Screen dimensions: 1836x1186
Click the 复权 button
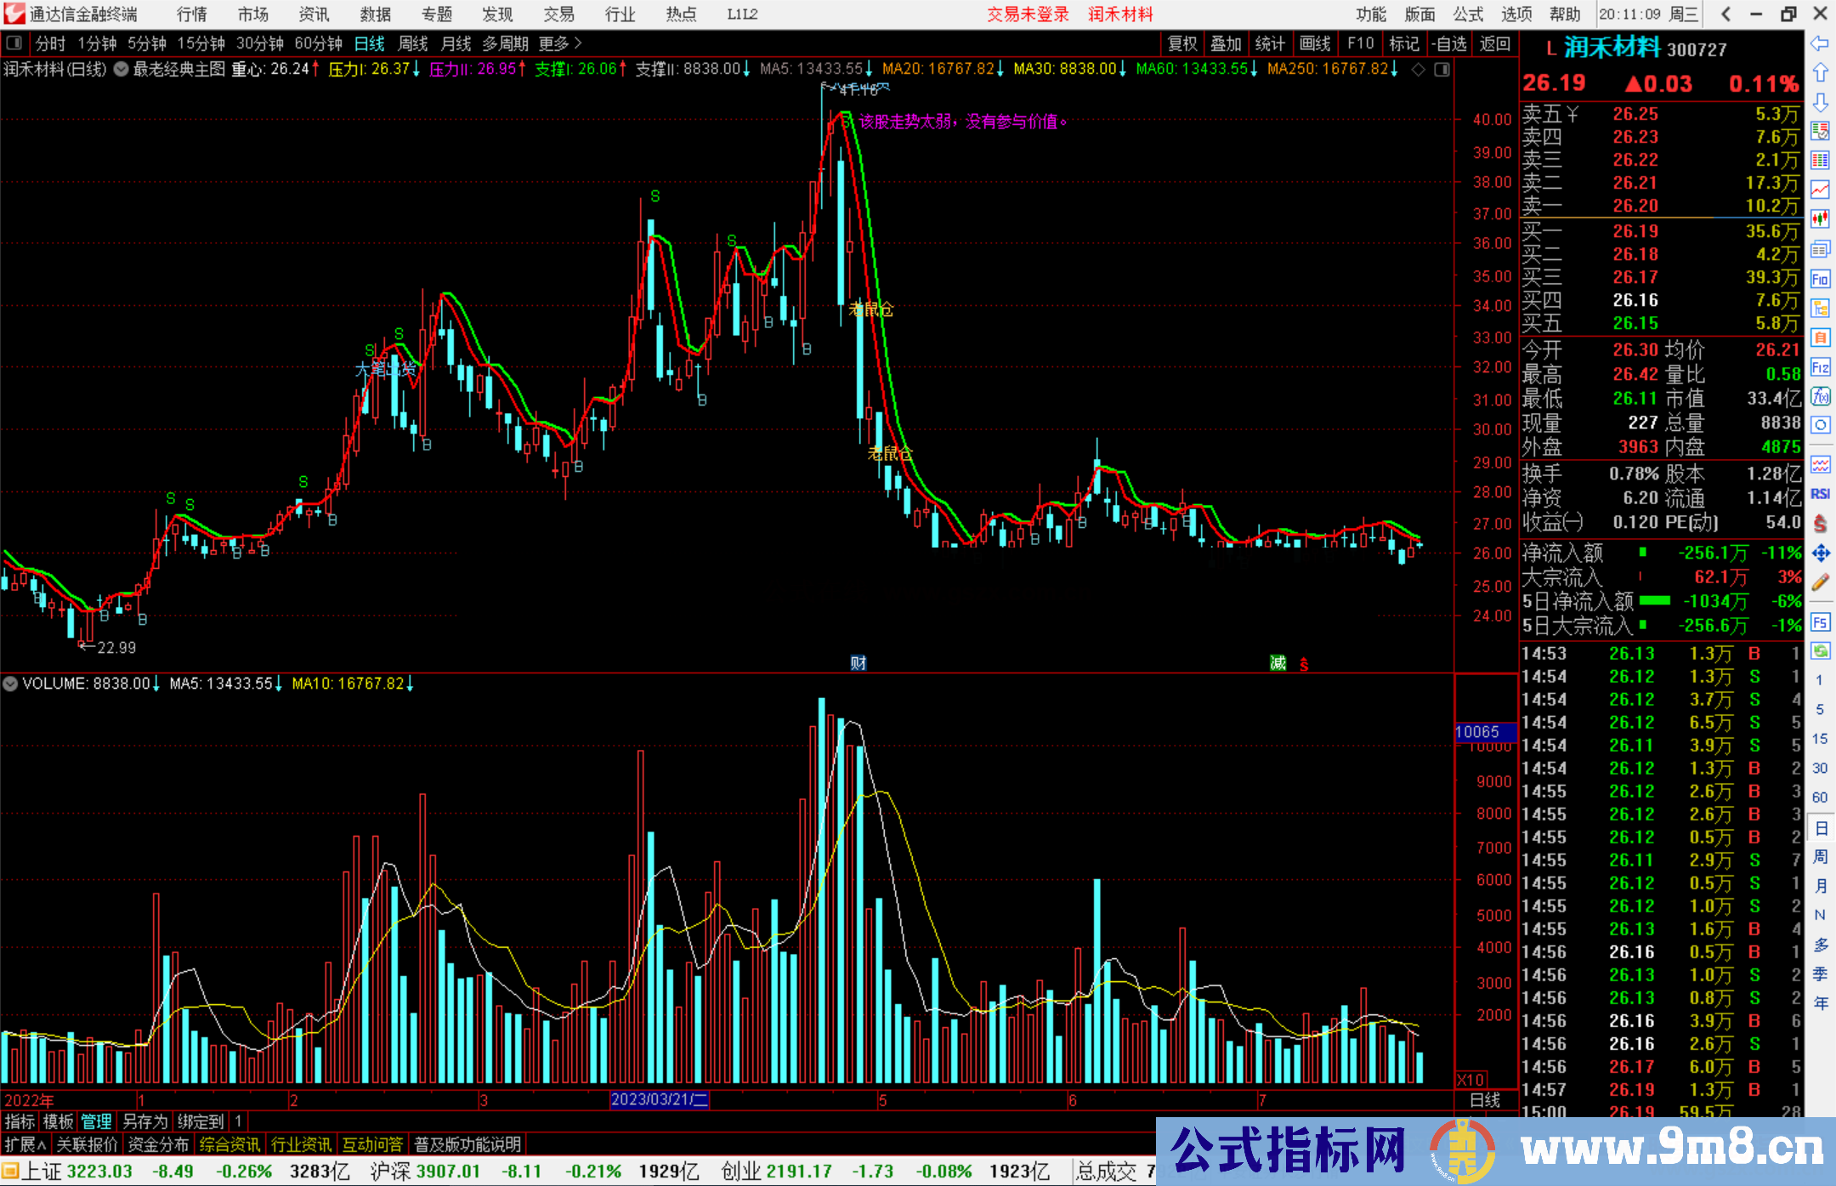pyautogui.click(x=1181, y=43)
